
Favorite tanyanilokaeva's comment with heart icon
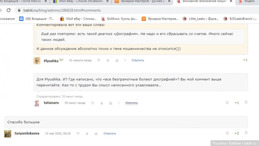78,133
